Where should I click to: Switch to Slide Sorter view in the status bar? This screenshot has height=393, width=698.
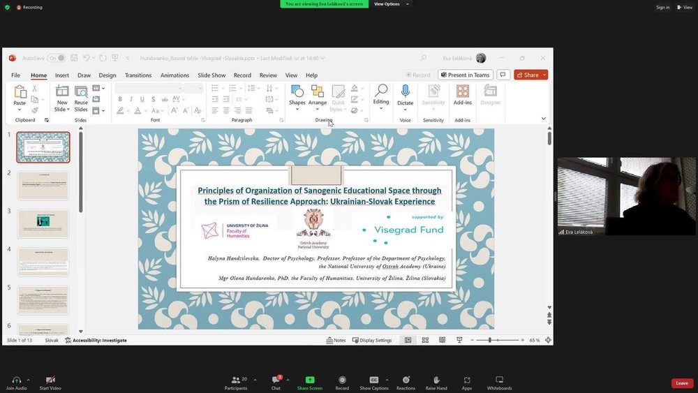click(425, 340)
